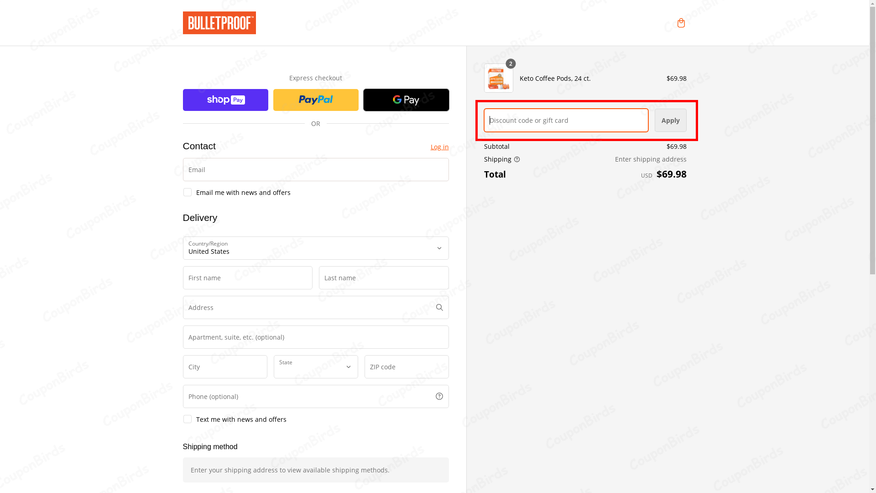Open the State dropdown
The height and width of the screenshot is (493, 876).
(x=316, y=367)
